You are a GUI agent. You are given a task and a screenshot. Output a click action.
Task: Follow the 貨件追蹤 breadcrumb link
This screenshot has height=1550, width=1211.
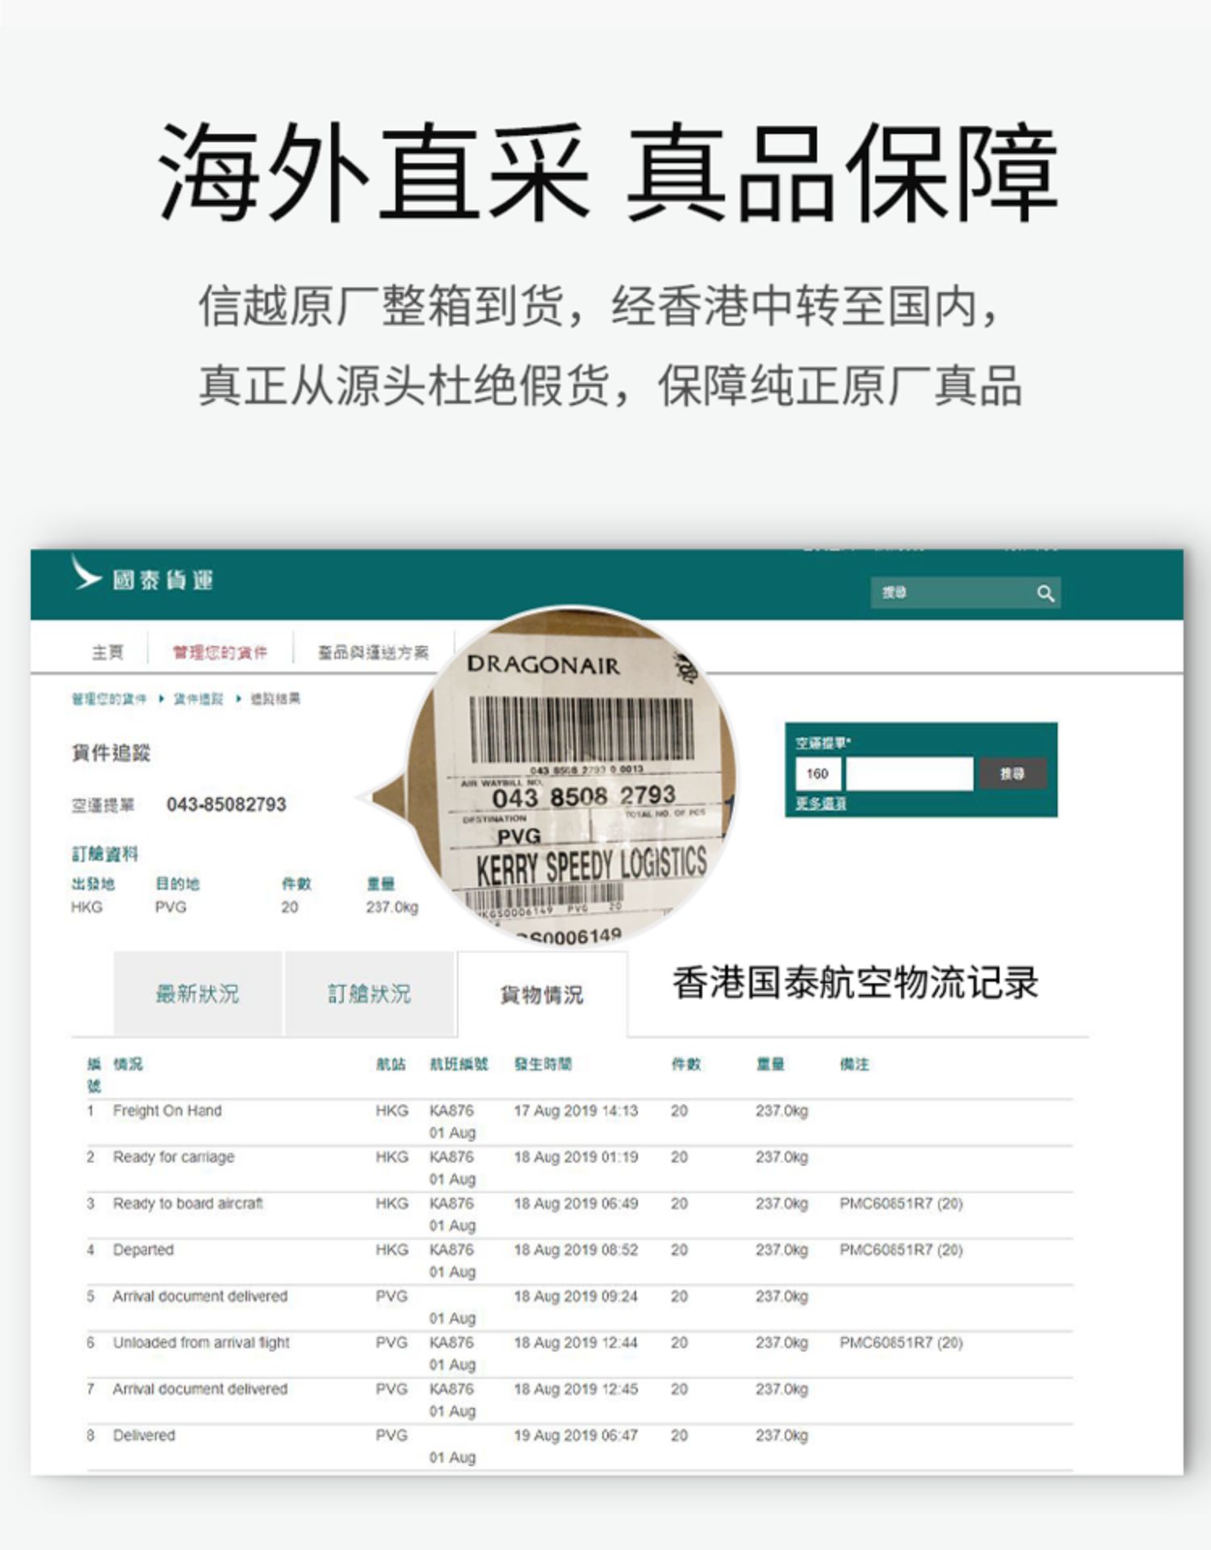tap(199, 698)
